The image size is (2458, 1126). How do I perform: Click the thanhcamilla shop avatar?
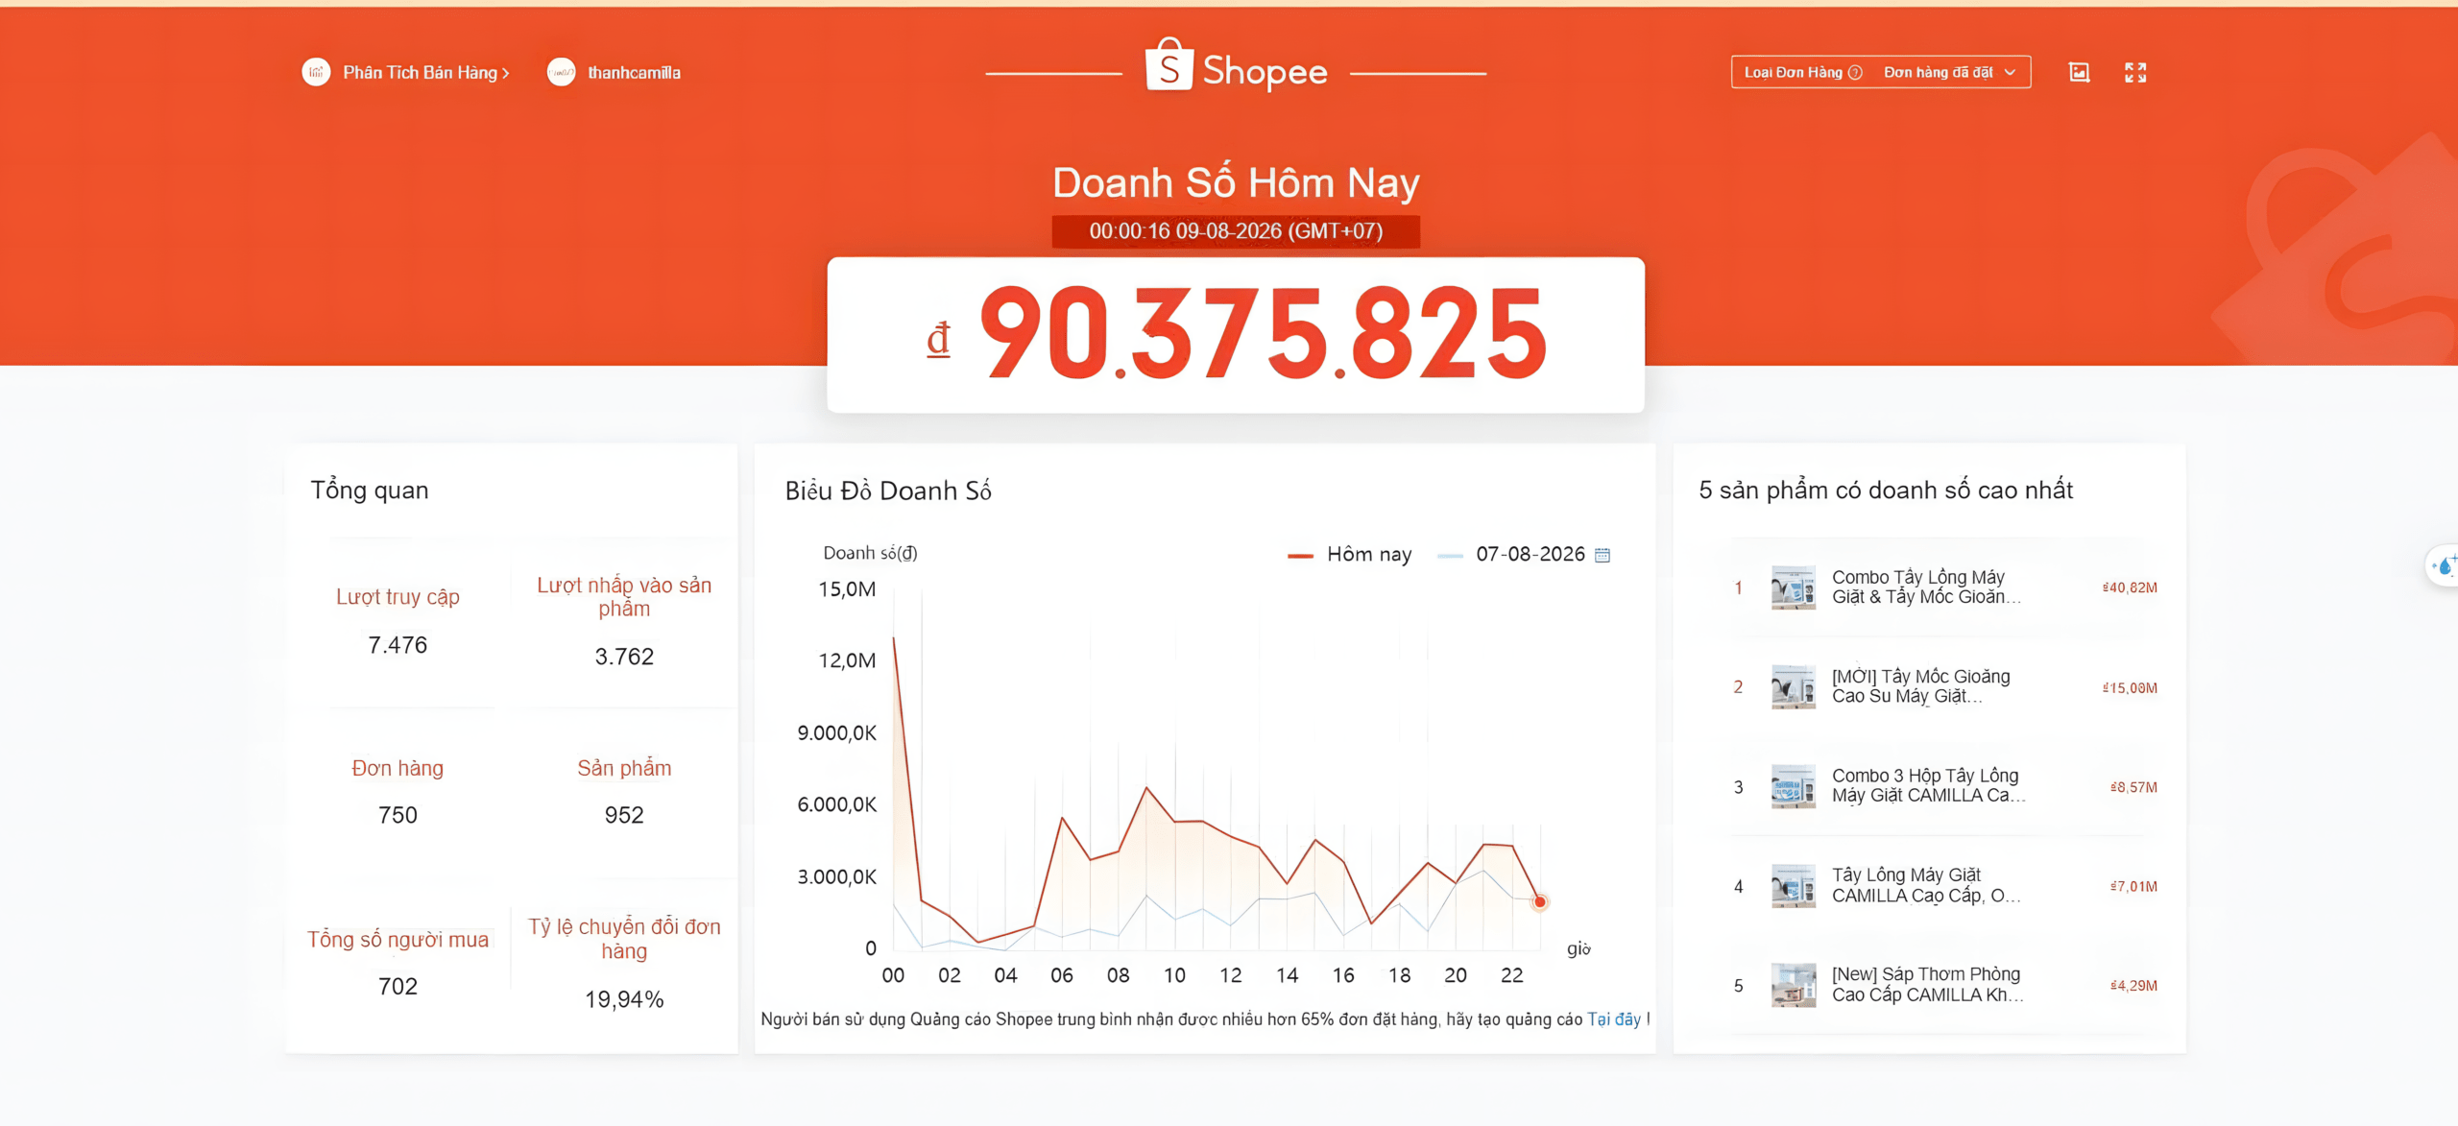[x=561, y=72]
